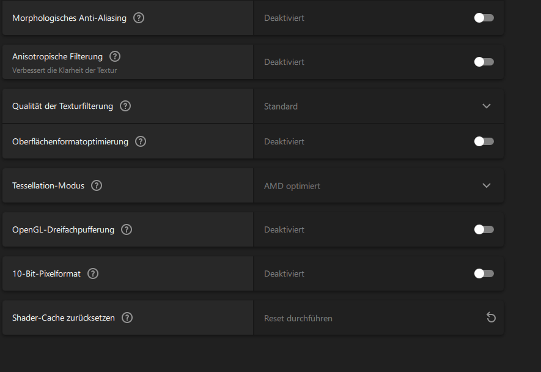Click the 'AMD optimiert' dropdown value

(x=292, y=186)
